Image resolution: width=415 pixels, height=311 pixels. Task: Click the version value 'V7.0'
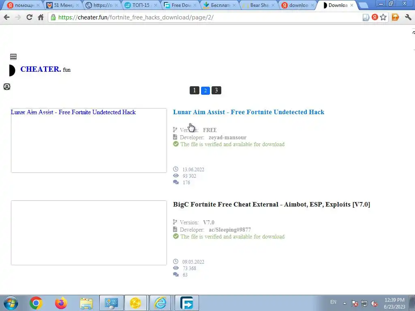209,222
